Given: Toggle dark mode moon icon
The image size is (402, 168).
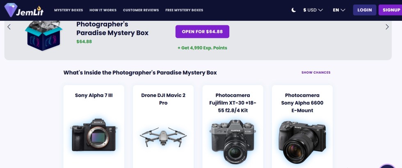Looking at the screenshot, I should click(x=294, y=10).
